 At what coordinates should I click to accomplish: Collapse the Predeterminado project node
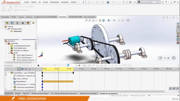6,29
